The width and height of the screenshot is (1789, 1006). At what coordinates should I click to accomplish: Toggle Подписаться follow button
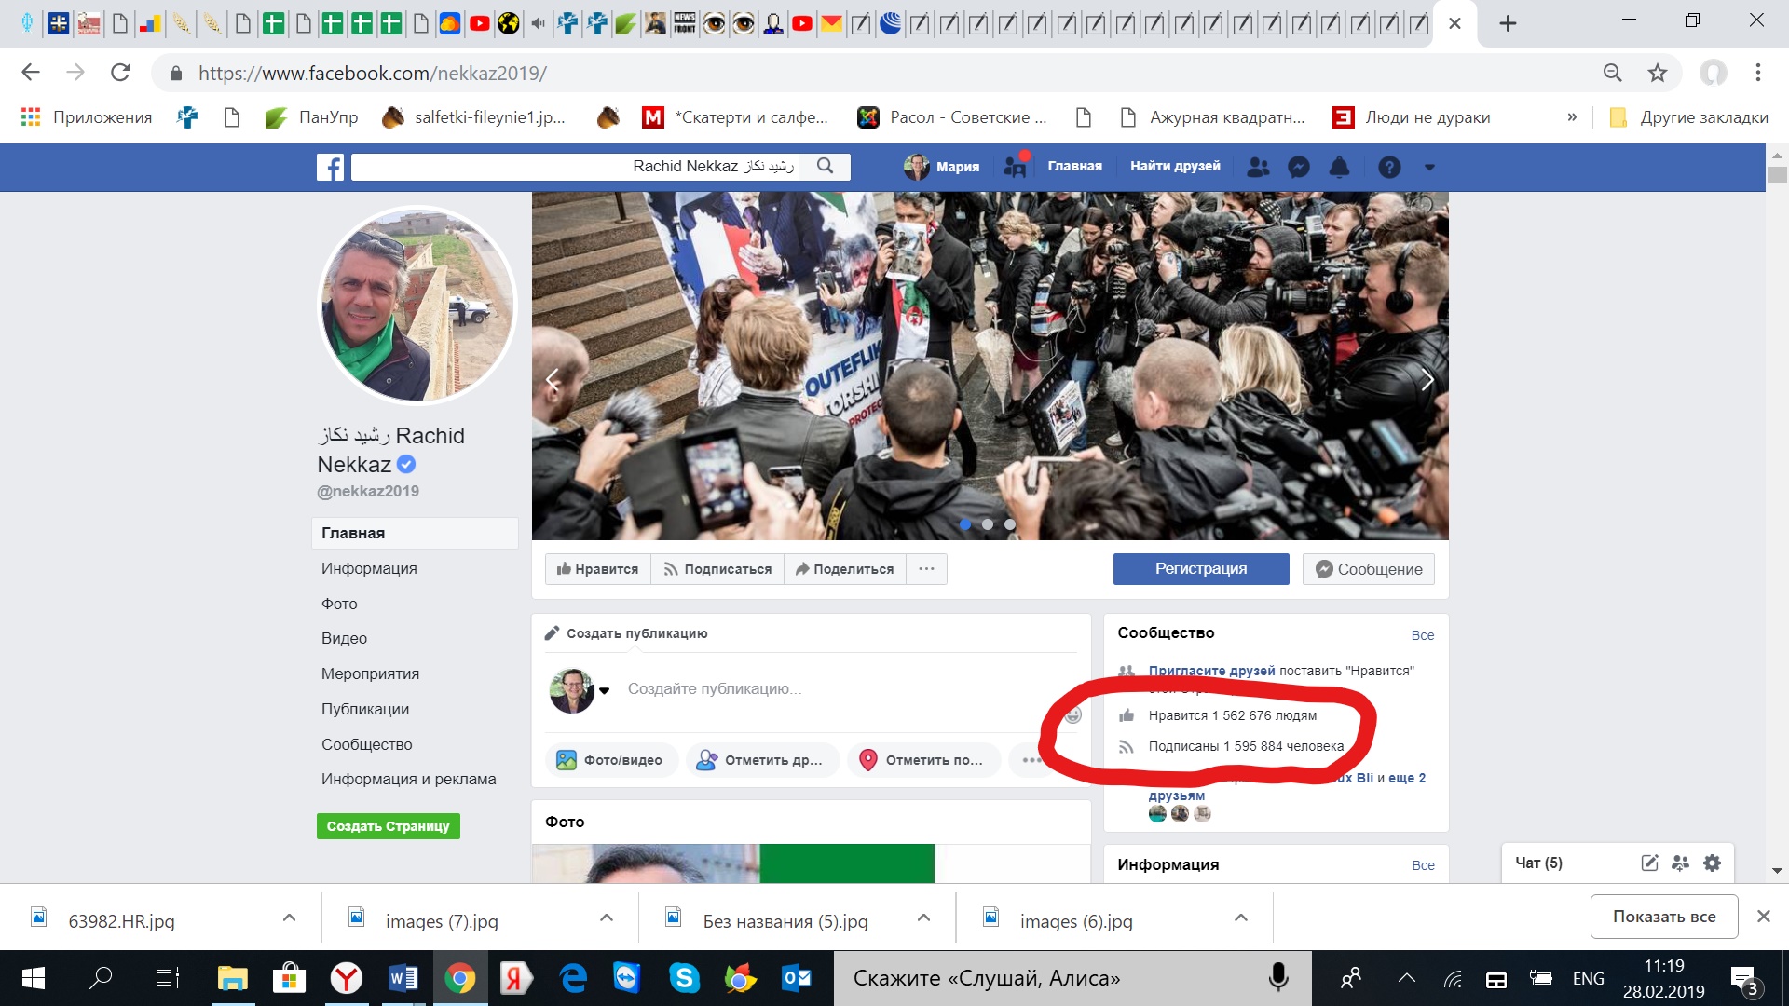tap(717, 569)
